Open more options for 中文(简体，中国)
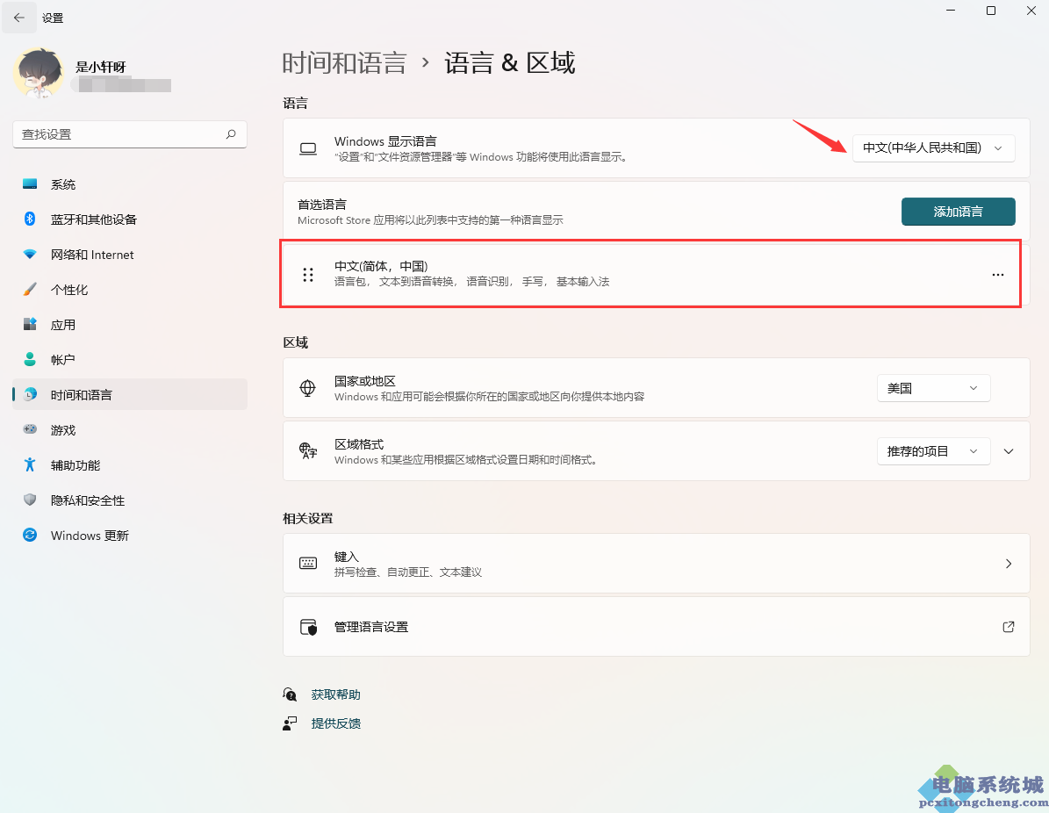This screenshot has width=1049, height=813. pyautogui.click(x=997, y=274)
